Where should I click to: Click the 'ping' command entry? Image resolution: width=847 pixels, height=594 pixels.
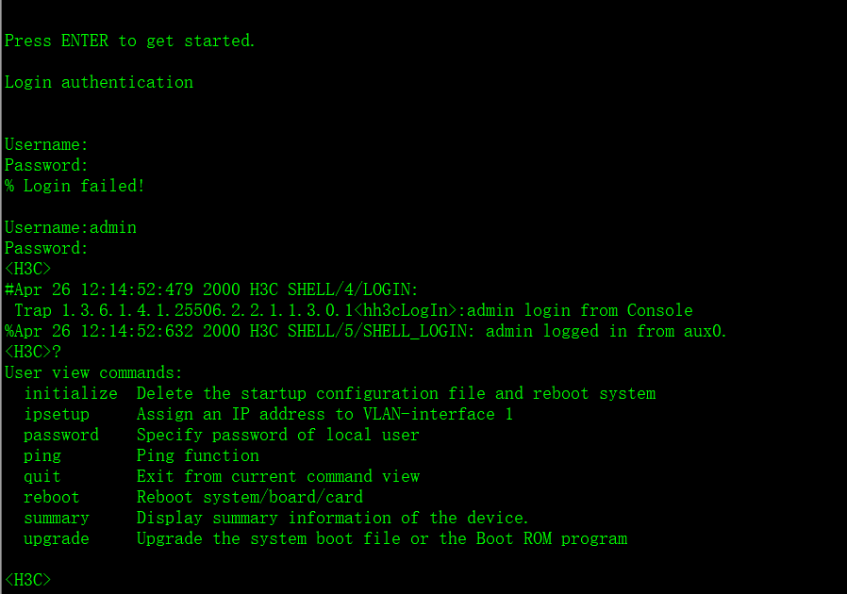click(x=42, y=455)
